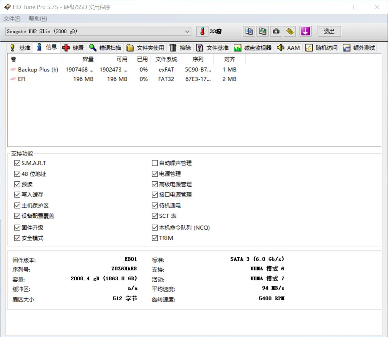This screenshot has height=337, width=388.
Task: Click the thermometer temperature icon
Action: point(202,31)
